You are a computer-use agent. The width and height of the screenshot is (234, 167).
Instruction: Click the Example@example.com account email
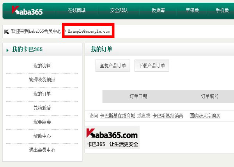89,31
